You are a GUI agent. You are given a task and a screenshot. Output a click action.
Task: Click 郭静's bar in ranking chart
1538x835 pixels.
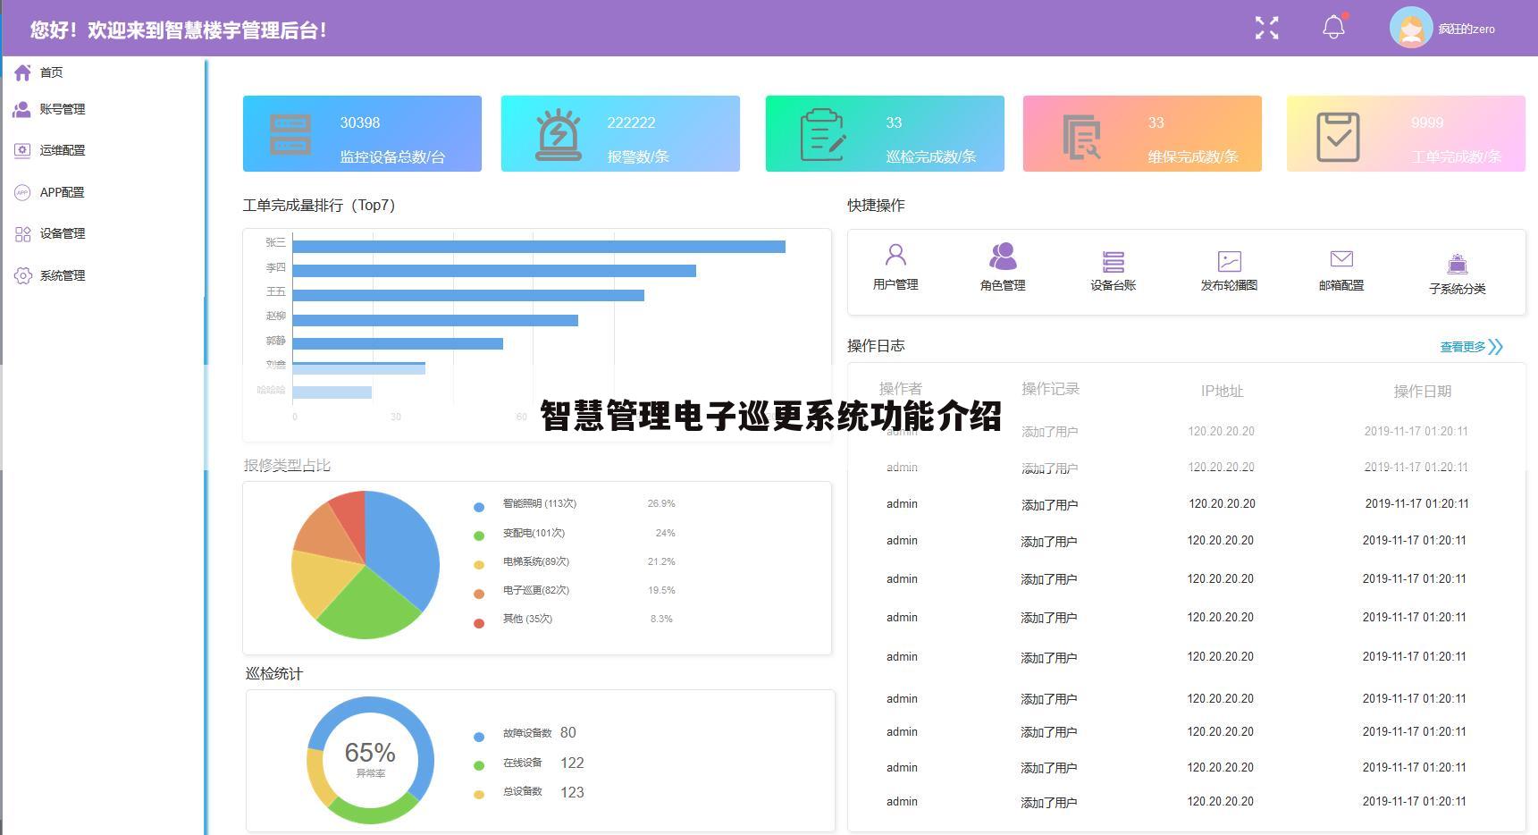coord(398,344)
